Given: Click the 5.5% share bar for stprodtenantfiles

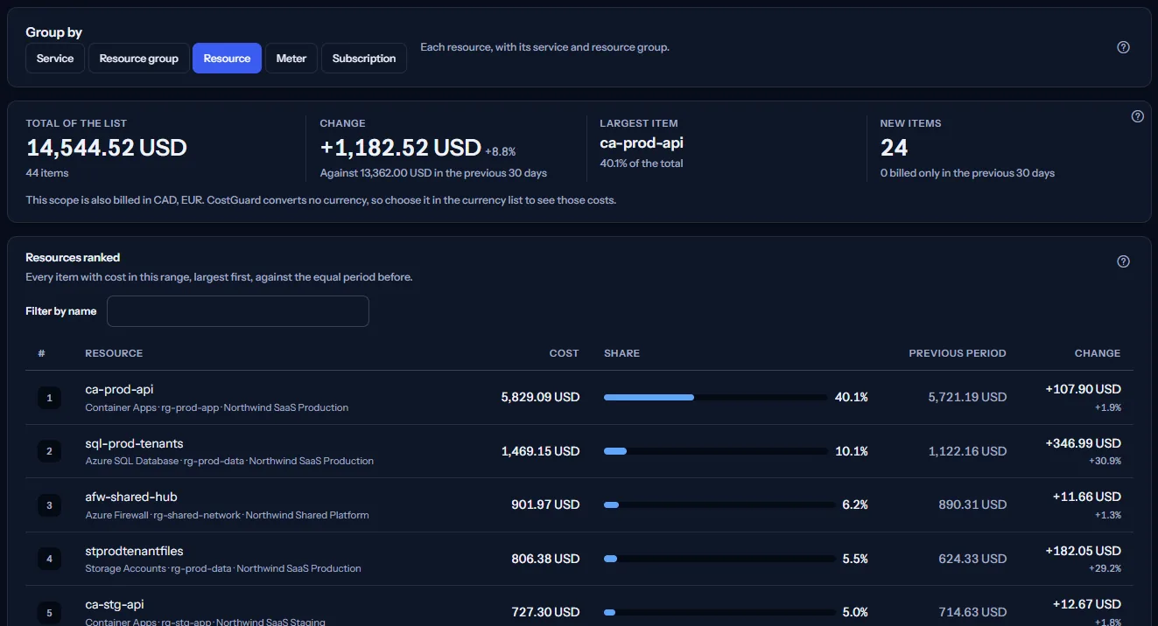Looking at the screenshot, I should pos(719,559).
